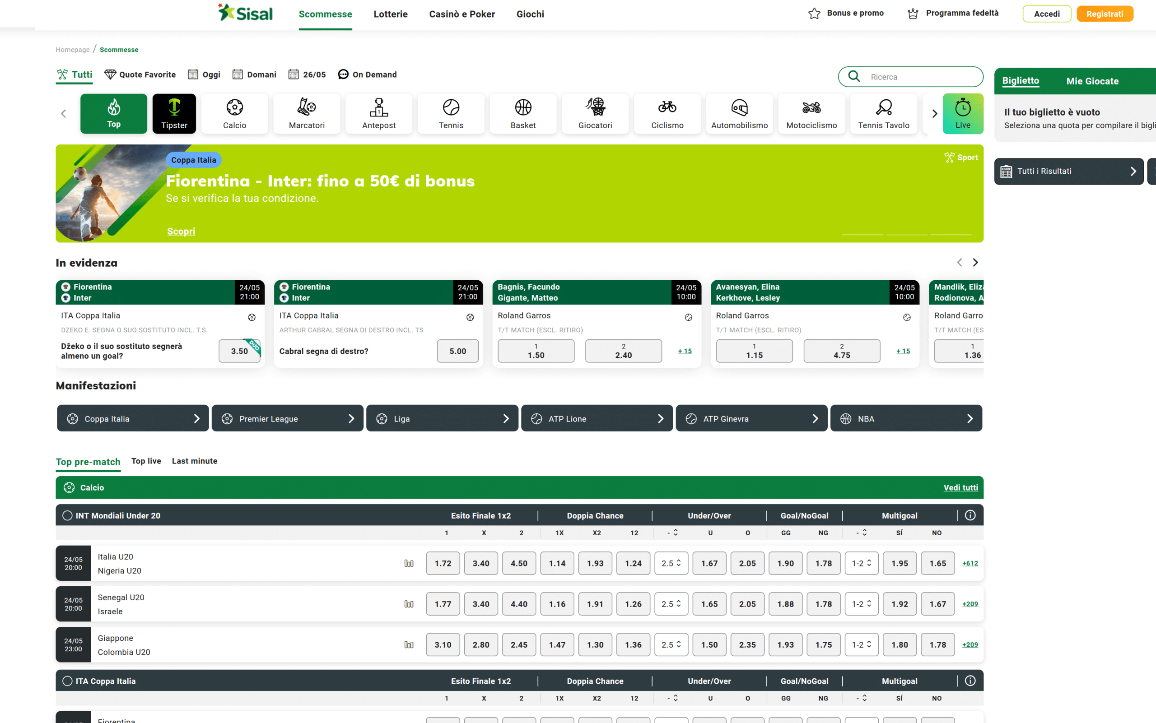This screenshot has width=1156, height=723.
Task: Follow the Scopri link in the banner
Action: [181, 232]
